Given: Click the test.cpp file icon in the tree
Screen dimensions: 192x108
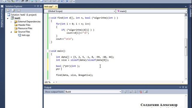Looking at the screenshot, I should tap(19, 35).
